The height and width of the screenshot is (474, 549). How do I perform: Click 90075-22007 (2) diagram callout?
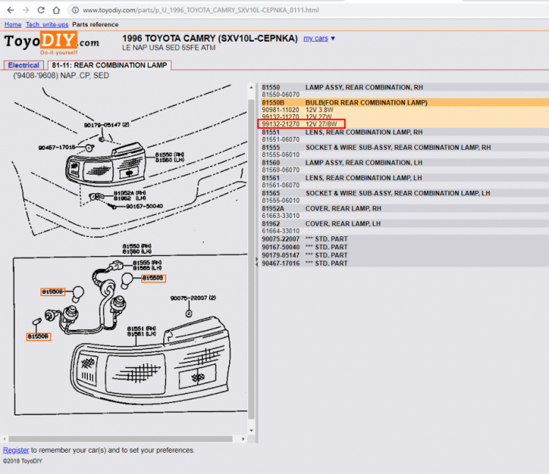[193, 298]
